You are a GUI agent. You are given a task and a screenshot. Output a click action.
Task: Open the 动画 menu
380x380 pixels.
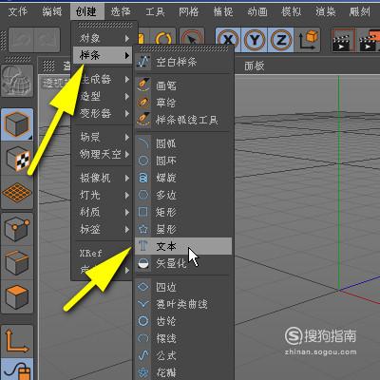(x=257, y=12)
